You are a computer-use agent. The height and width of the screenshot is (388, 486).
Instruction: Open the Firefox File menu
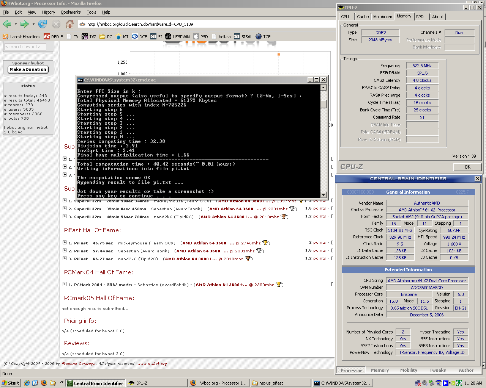click(x=6, y=12)
